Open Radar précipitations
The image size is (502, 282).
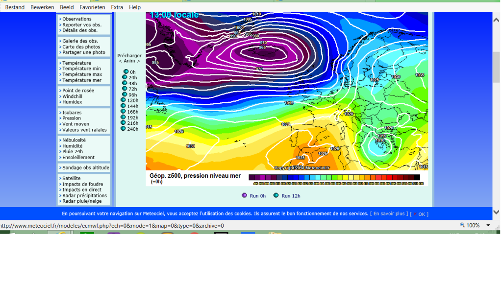tap(84, 195)
